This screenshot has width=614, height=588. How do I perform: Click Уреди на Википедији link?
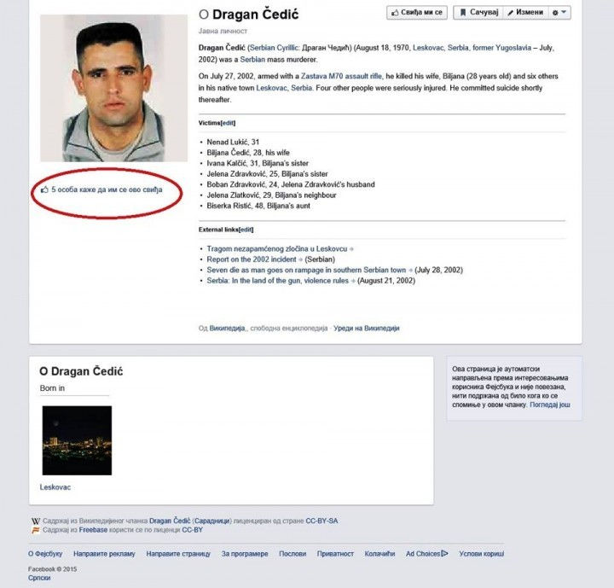pos(366,328)
